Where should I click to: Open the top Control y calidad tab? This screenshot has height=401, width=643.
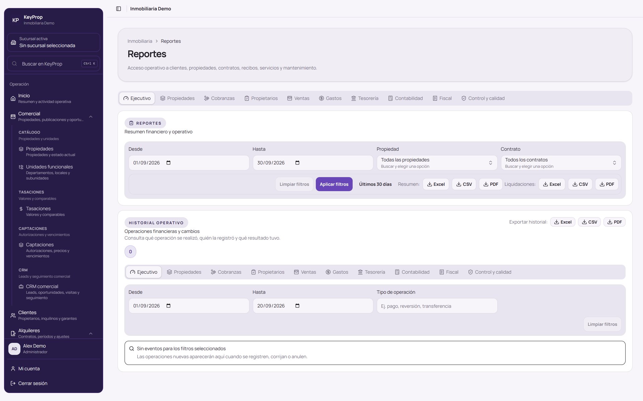483,98
